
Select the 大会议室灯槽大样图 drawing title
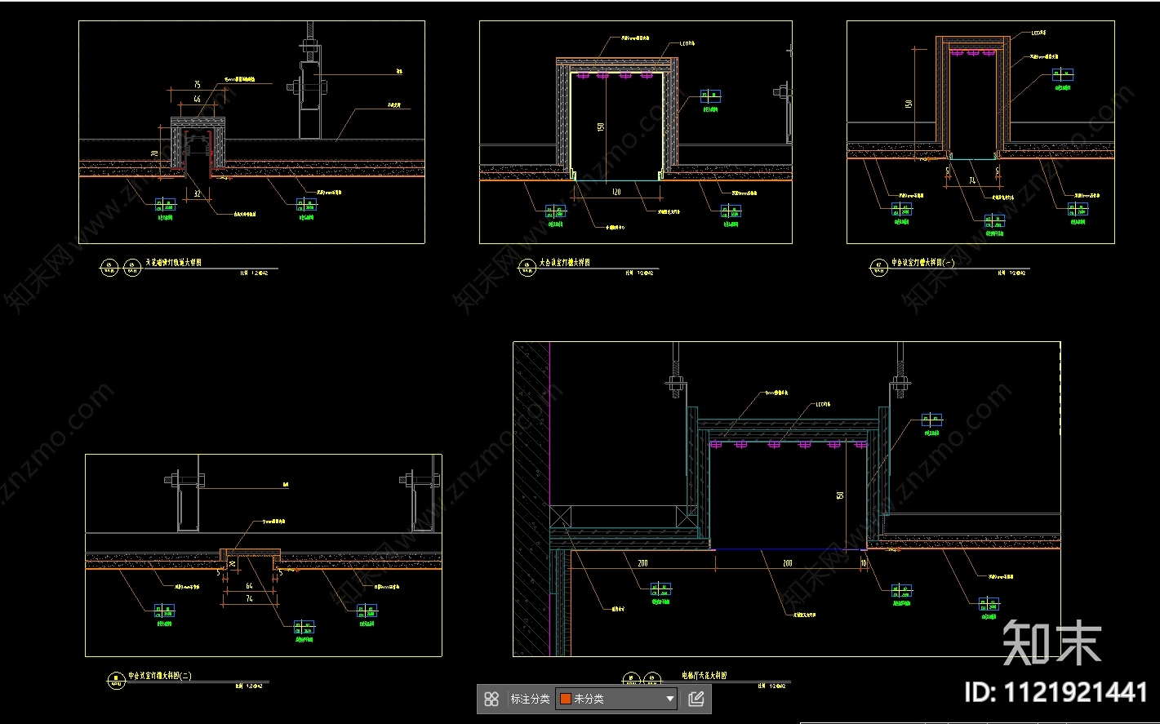click(565, 263)
